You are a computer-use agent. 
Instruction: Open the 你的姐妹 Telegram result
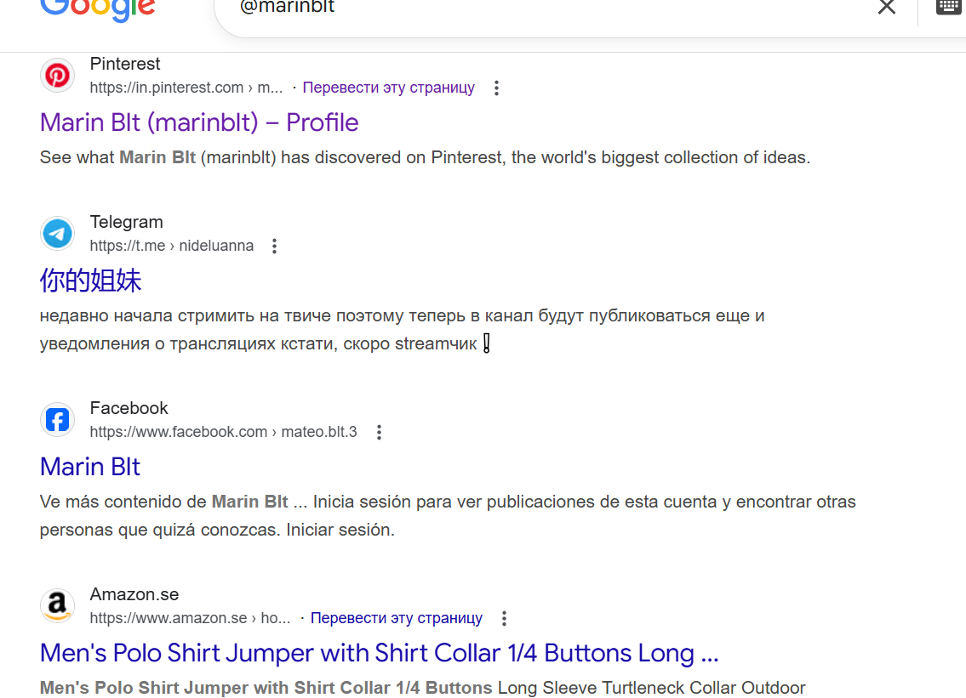90,281
